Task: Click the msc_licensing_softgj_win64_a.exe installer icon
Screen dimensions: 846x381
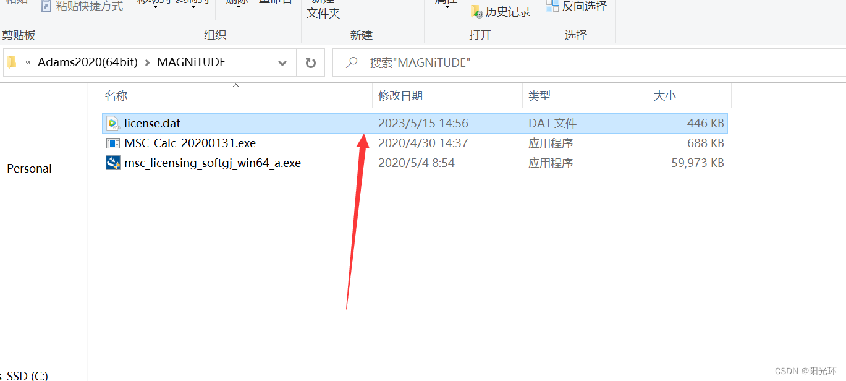Action: (112, 163)
